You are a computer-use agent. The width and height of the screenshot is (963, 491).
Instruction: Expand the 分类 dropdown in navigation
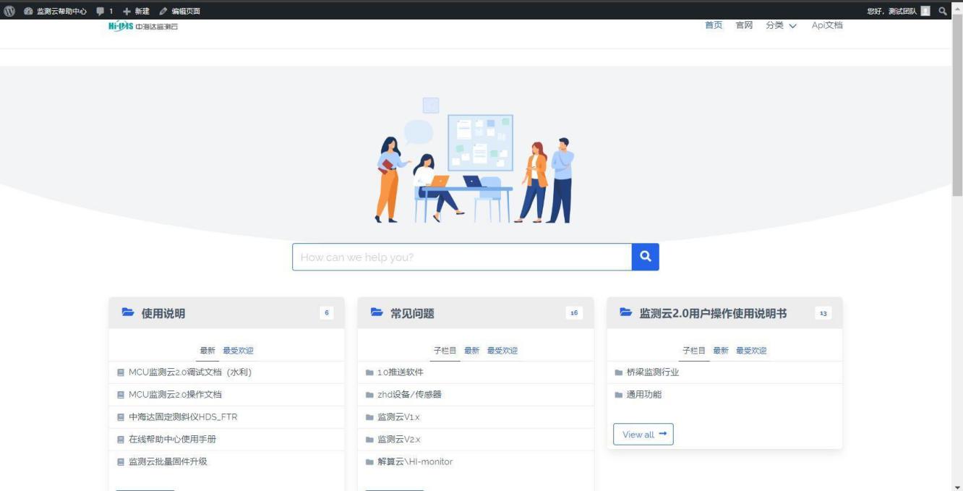[x=781, y=26]
